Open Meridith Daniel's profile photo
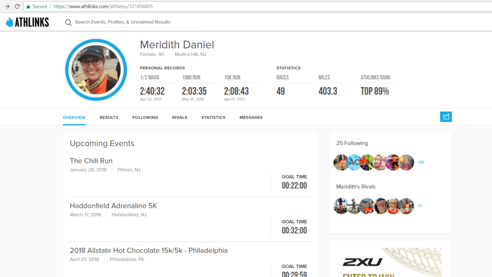Viewport: 492px width, 277px height. 96,70
